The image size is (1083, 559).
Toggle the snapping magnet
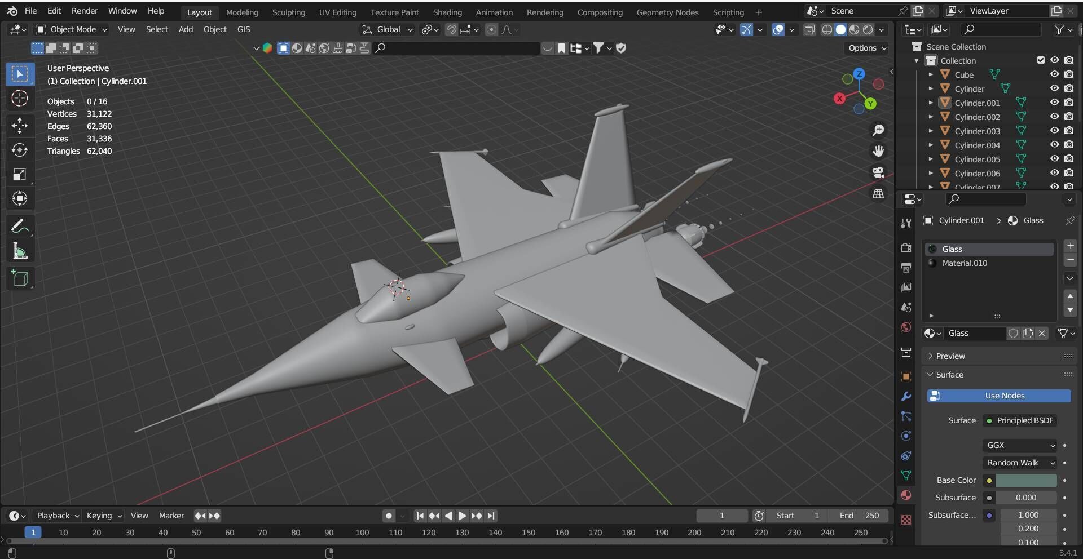click(451, 29)
